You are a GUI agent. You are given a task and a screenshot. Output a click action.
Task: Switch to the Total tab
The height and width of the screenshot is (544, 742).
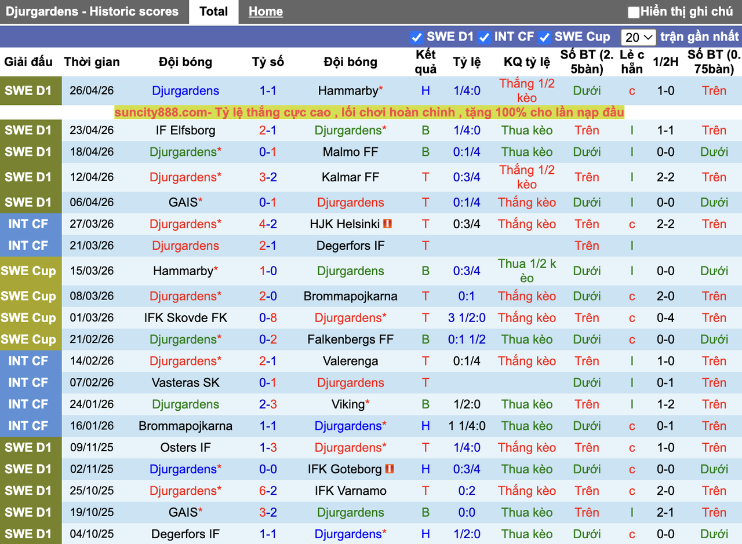pos(213,12)
